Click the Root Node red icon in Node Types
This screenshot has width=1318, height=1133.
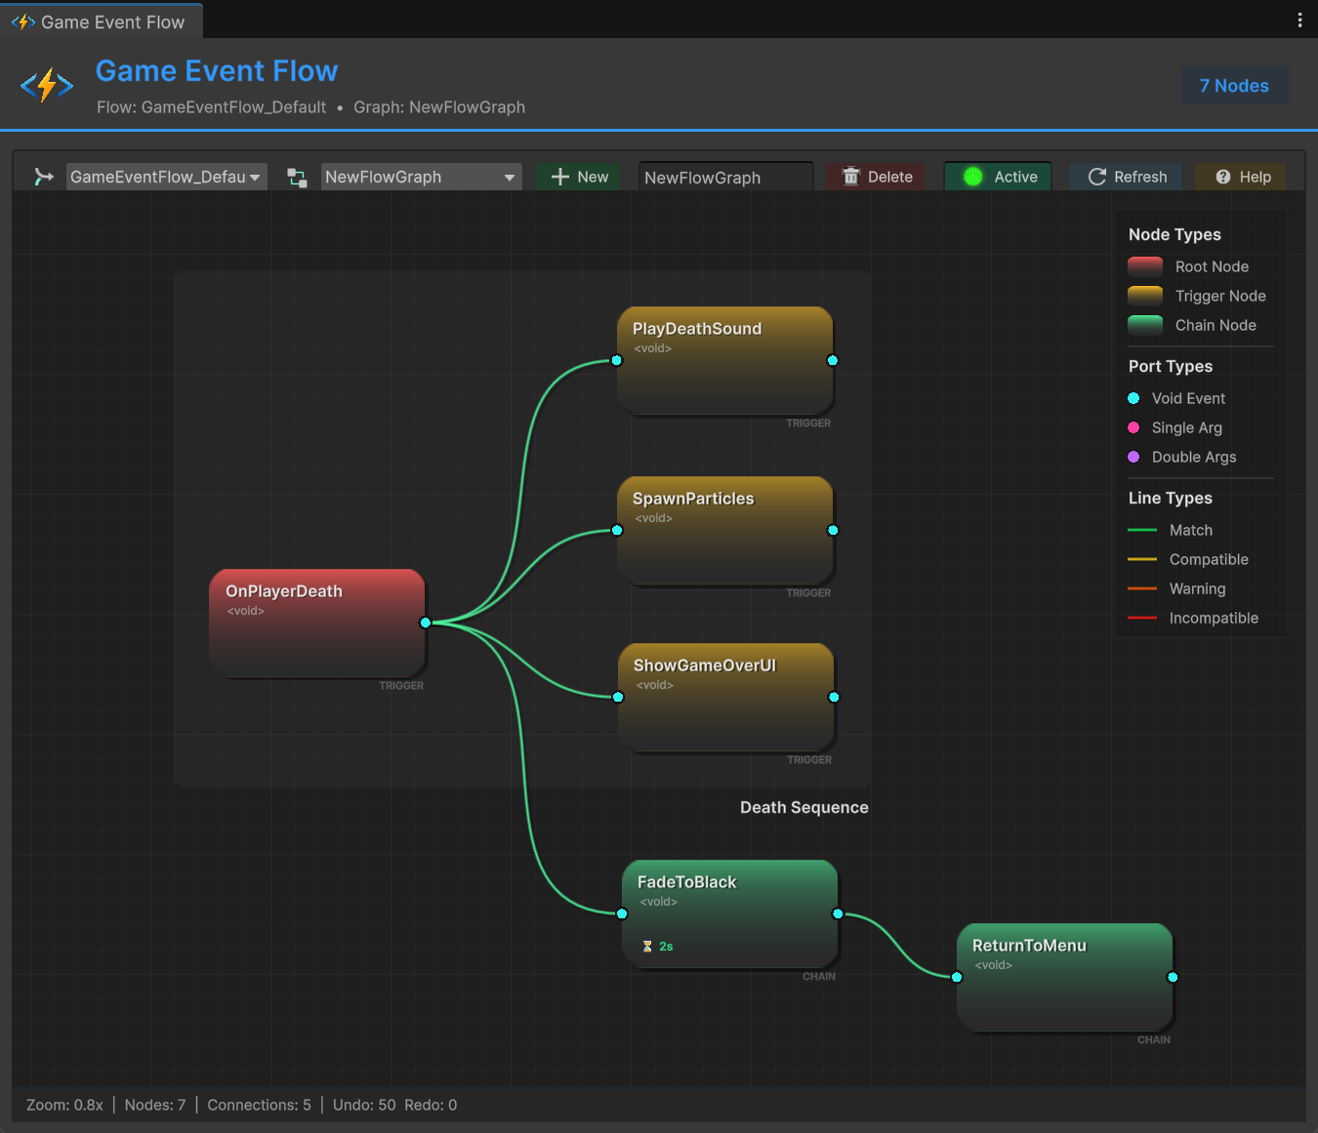tap(1144, 265)
